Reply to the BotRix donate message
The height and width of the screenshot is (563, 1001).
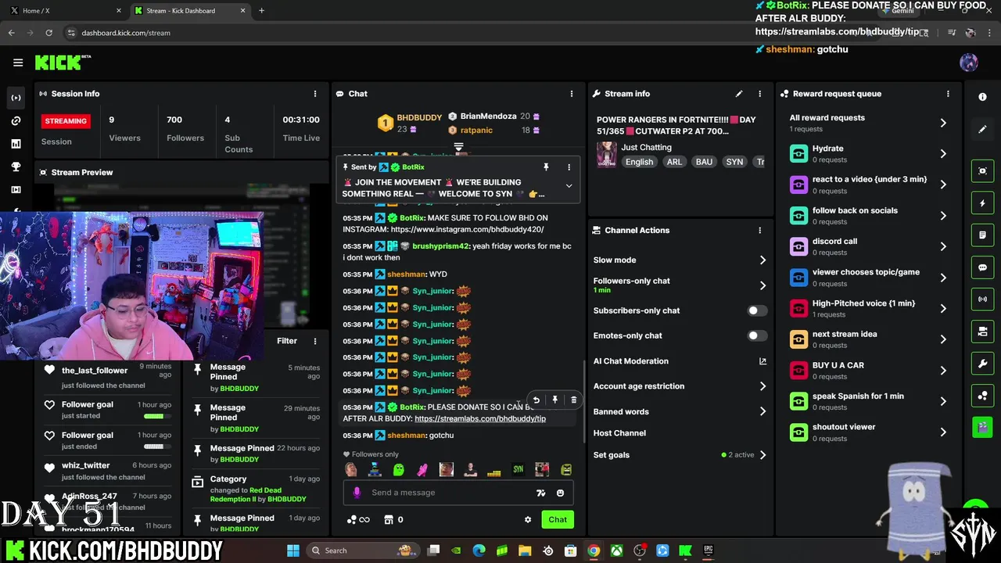536,400
